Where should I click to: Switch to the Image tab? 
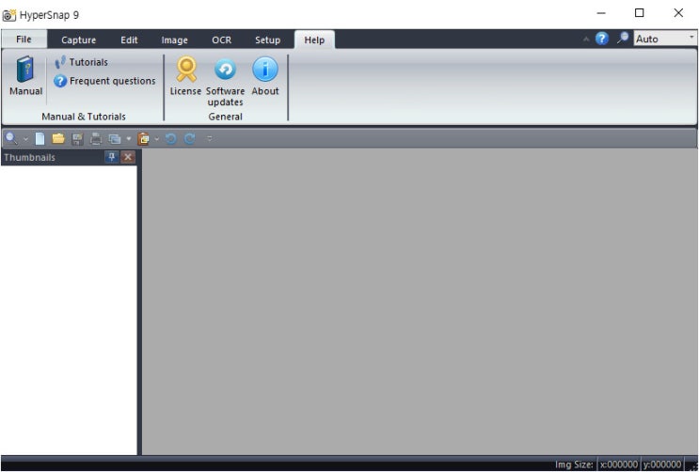(x=174, y=40)
